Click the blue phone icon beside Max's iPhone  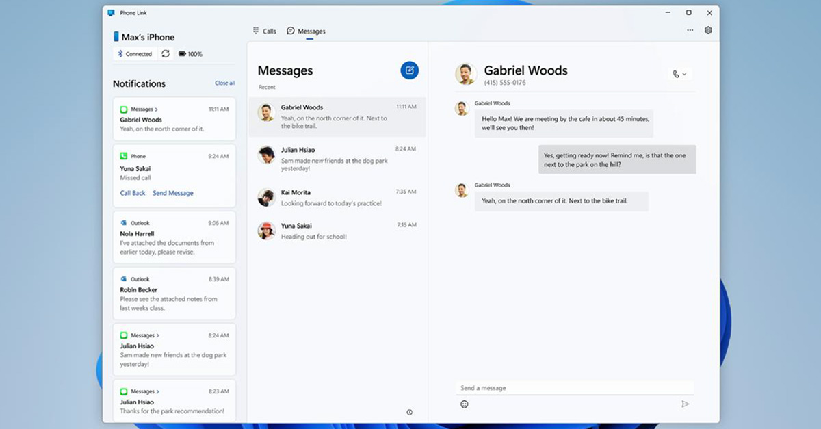pyautogui.click(x=116, y=37)
